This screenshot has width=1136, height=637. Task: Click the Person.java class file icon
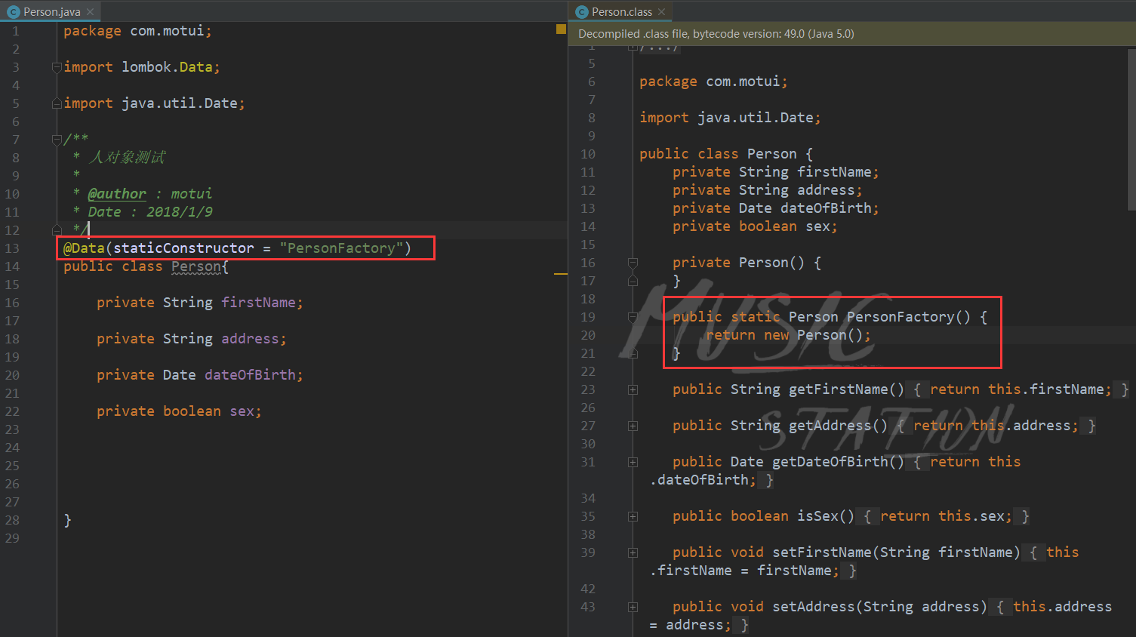click(13, 12)
